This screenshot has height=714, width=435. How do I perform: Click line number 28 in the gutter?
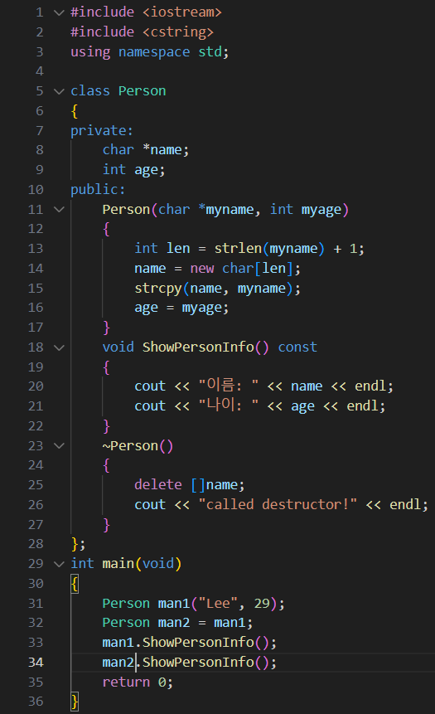coord(36,544)
